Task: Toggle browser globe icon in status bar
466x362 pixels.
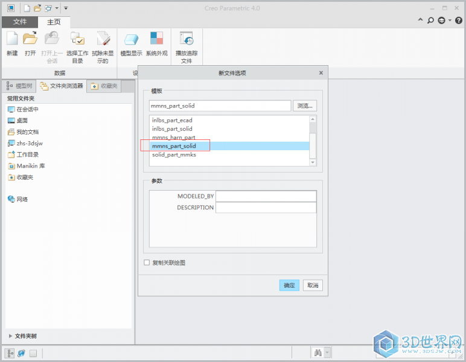Action: [x=21, y=353]
